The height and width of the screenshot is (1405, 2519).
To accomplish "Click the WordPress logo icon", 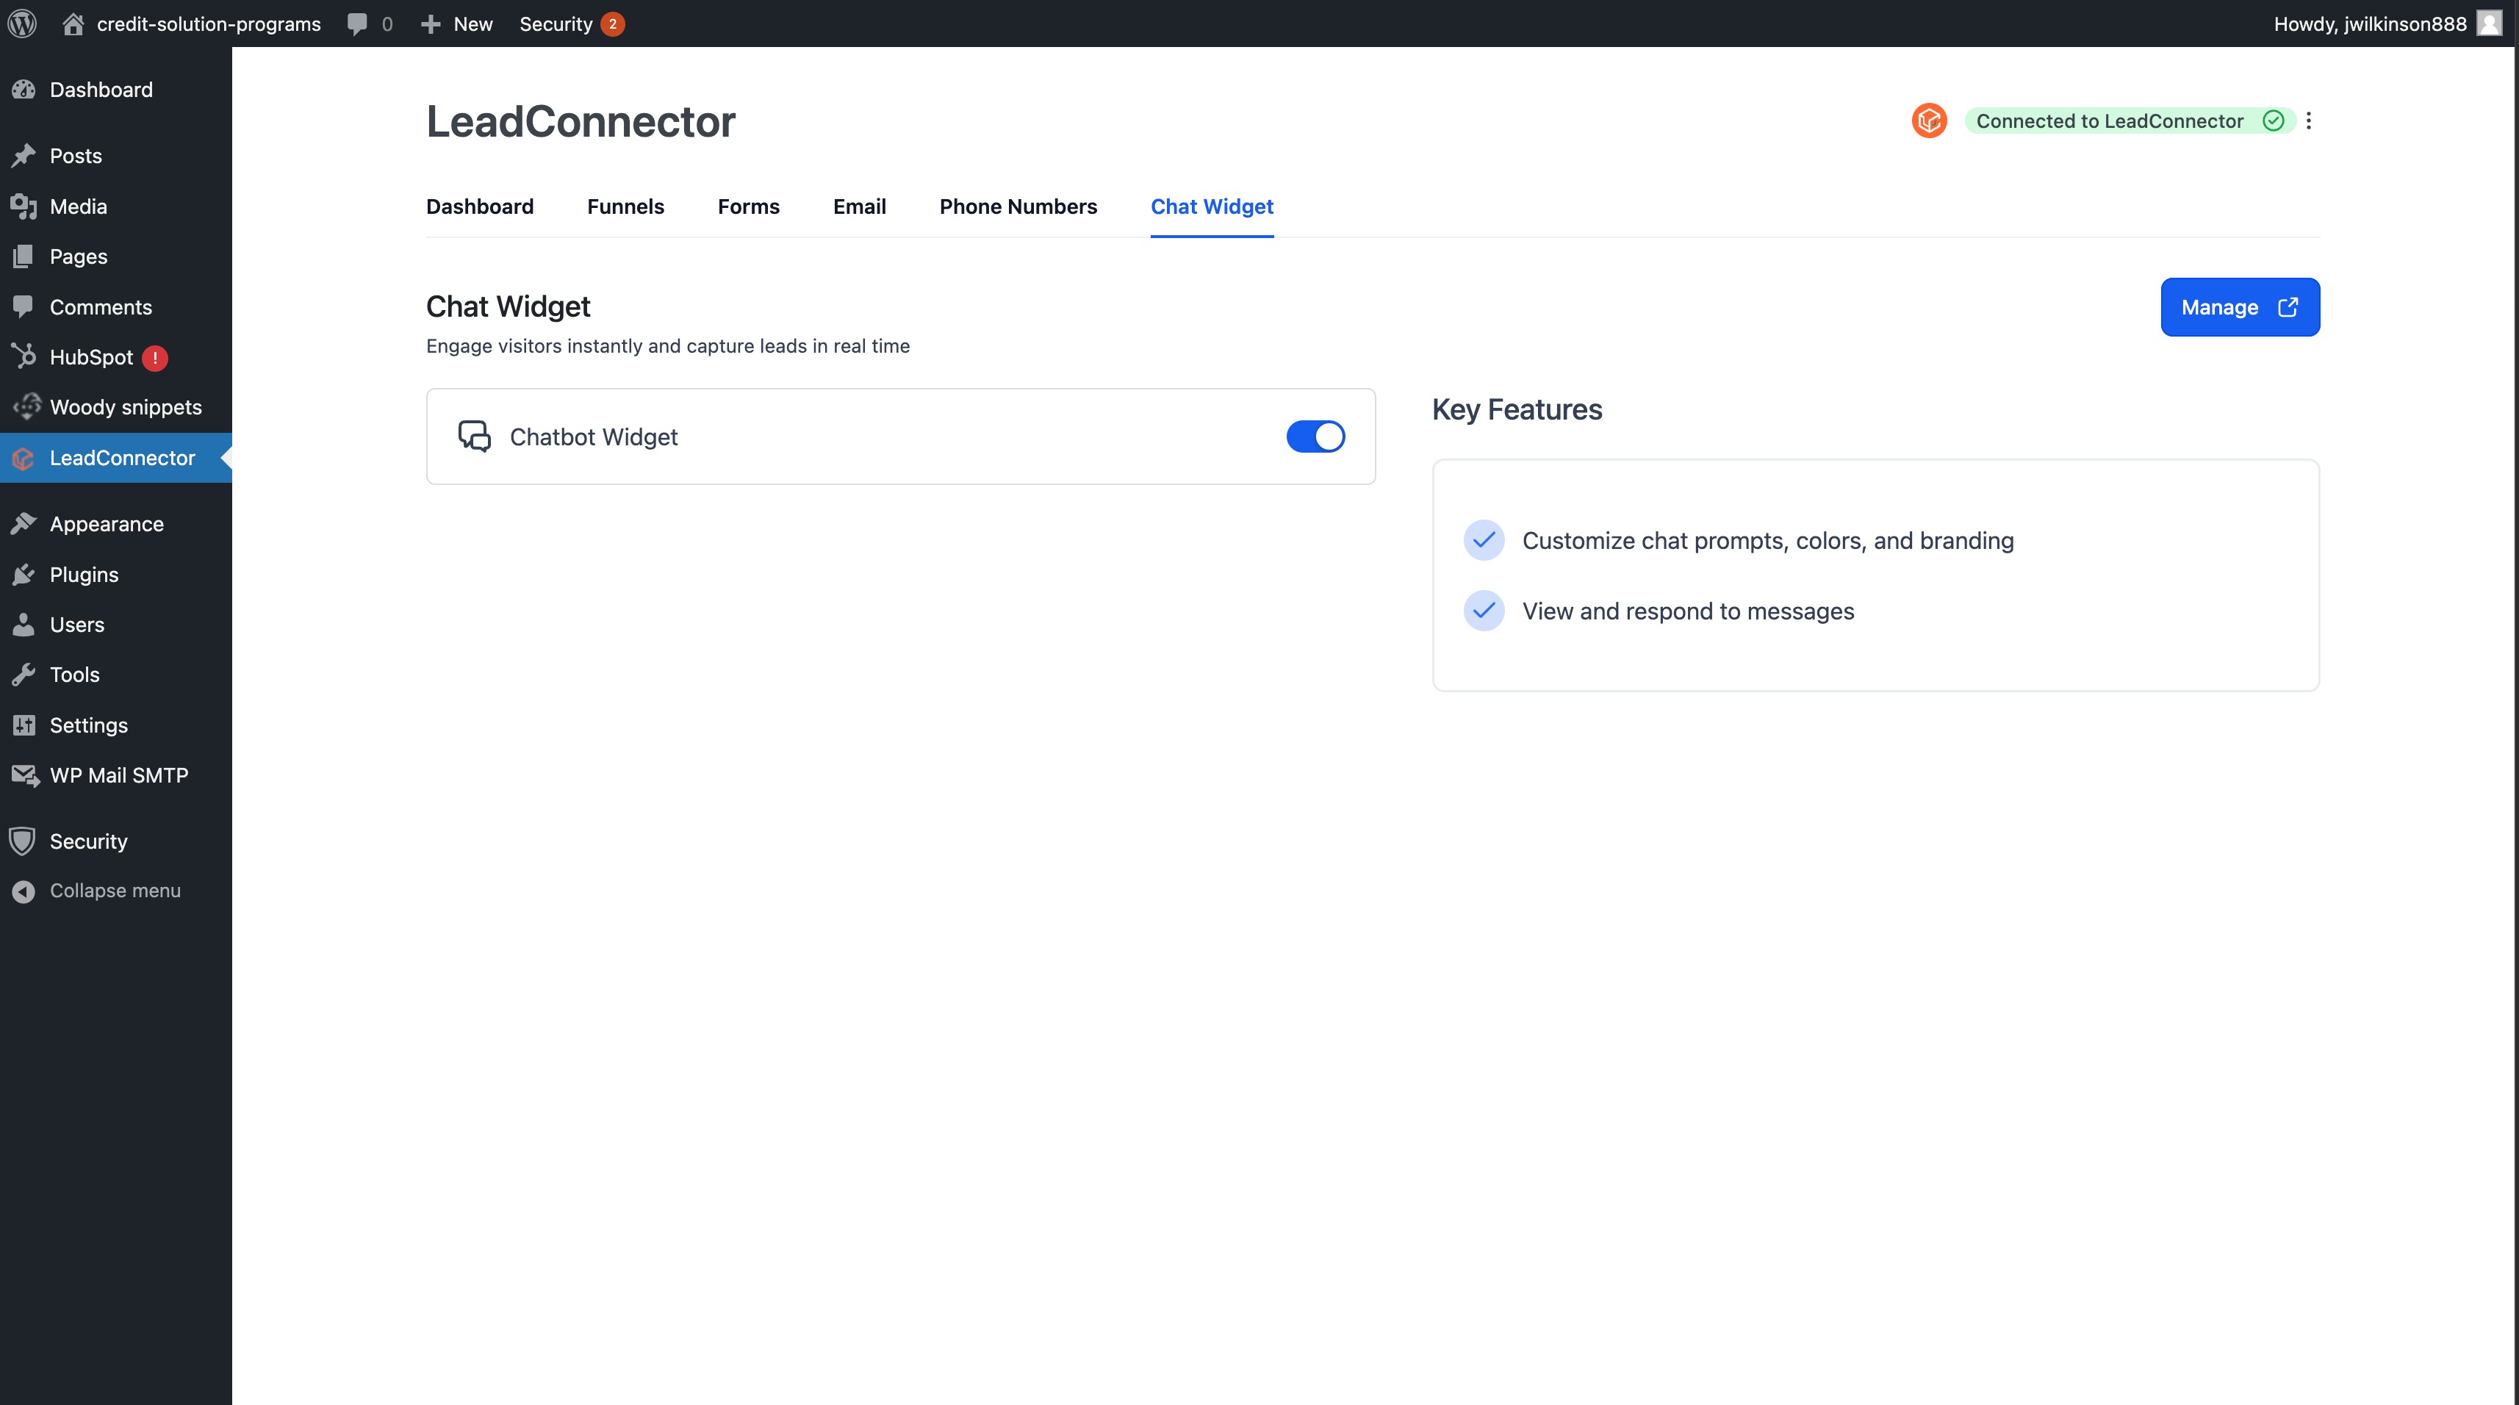I will [23, 24].
